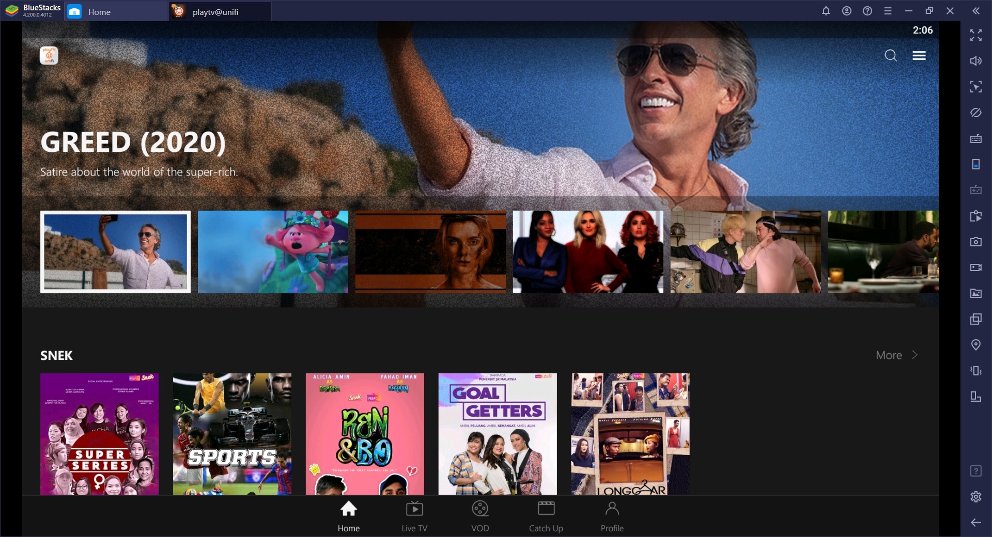992x537 pixels.
Task: Click the cursor lock focus icon
Action: pos(976,87)
